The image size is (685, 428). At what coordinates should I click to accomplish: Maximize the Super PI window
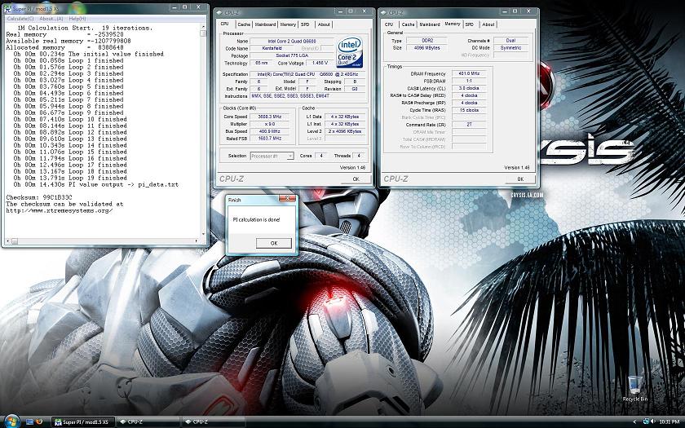pos(185,7)
